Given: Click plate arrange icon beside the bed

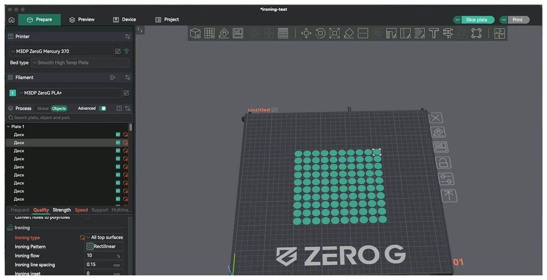Looking at the screenshot, I should point(441,147).
